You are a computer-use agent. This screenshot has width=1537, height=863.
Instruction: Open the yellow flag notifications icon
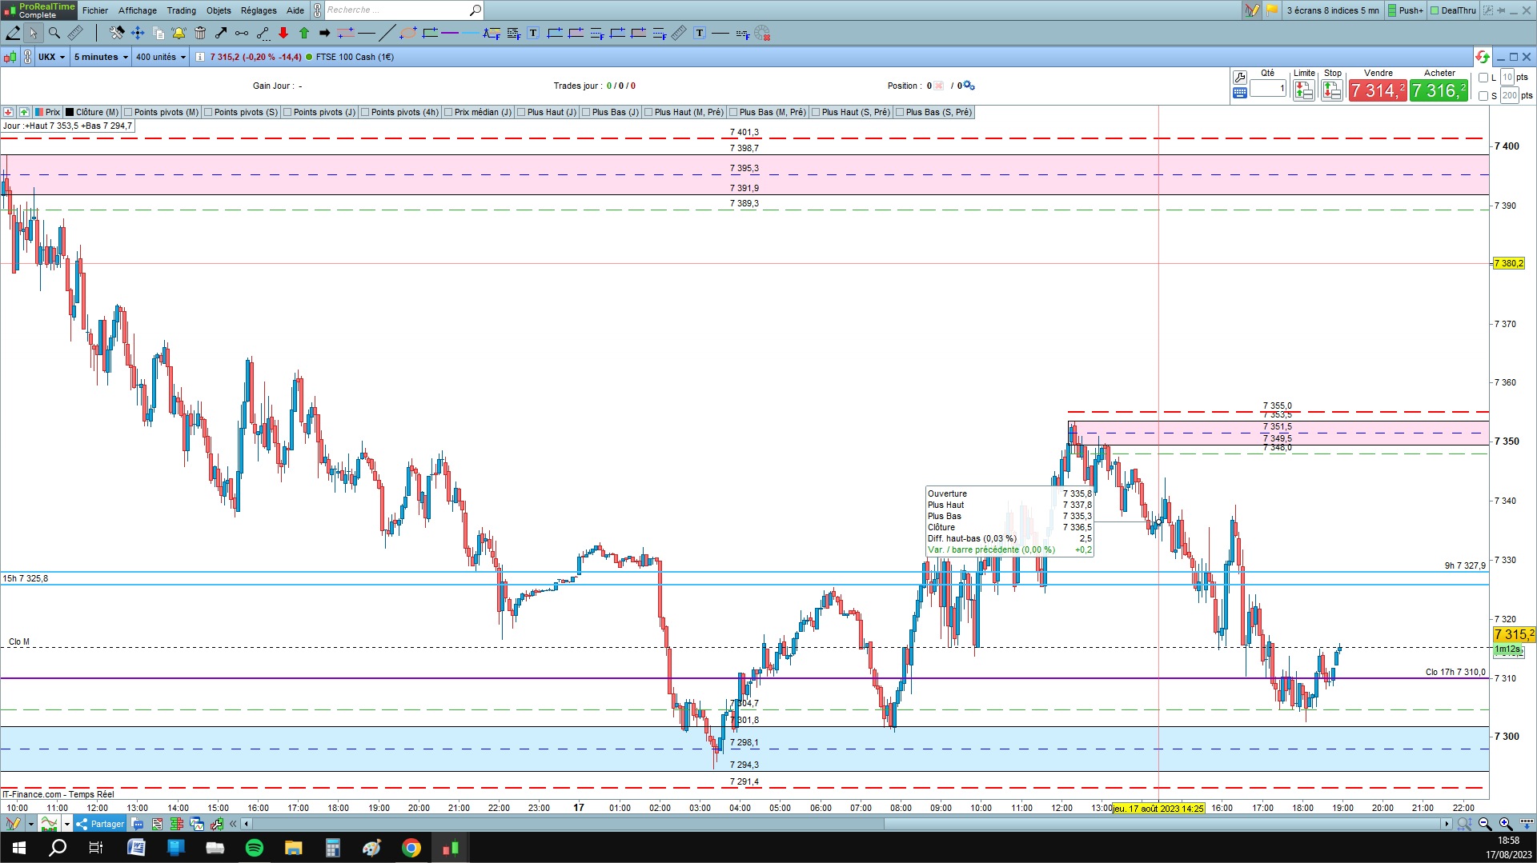coord(1272,10)
